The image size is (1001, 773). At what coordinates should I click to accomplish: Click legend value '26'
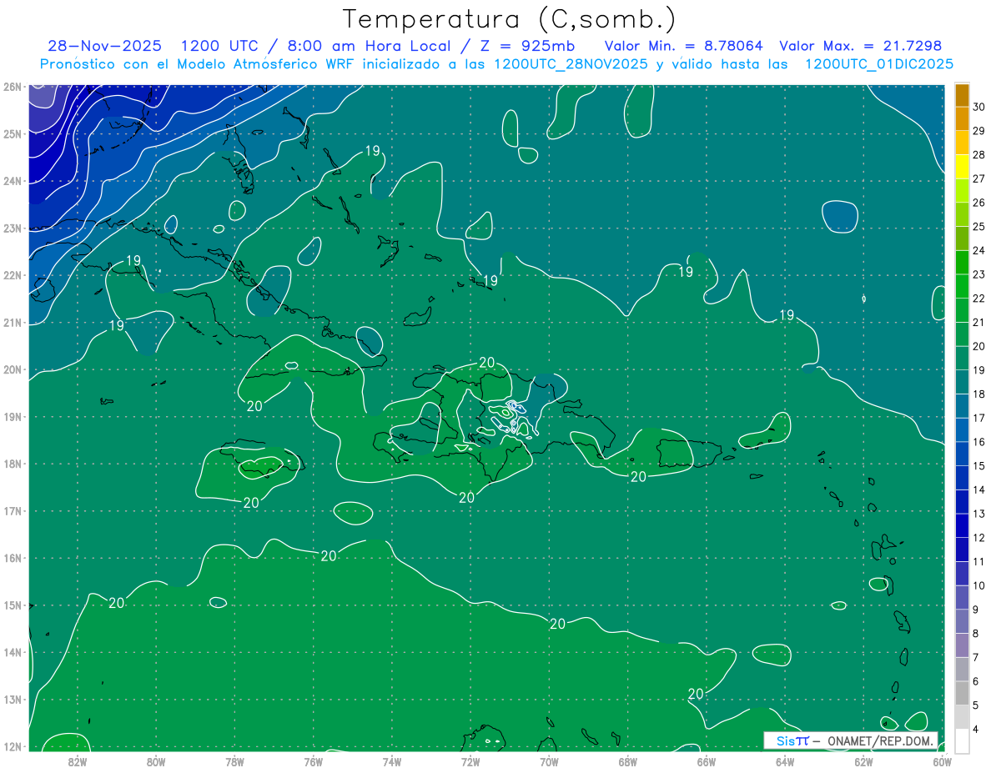[x=978, y=203]
